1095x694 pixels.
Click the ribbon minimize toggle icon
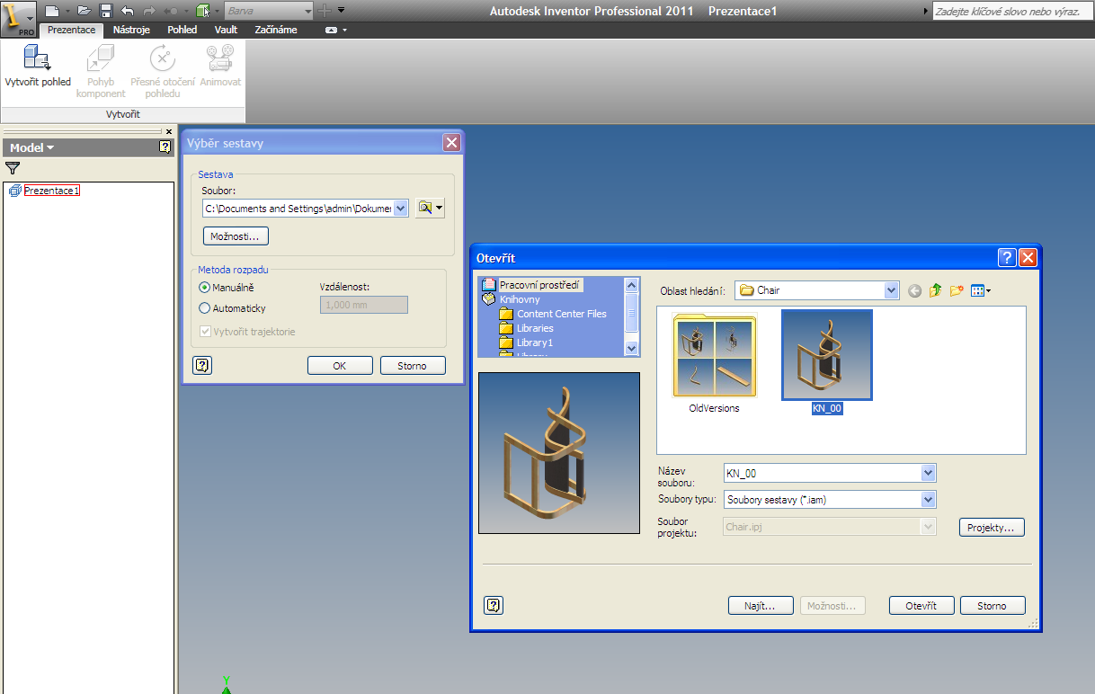[x=331, y=30]
